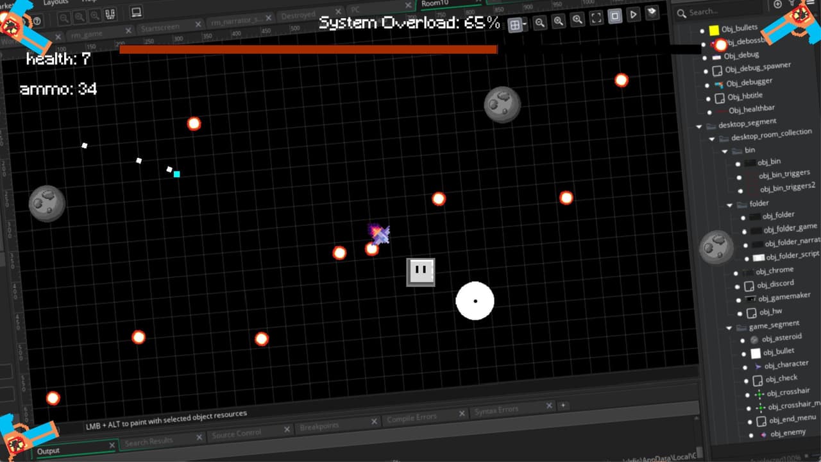Switch to the Output tab
821x462 pixels.
tap(48, 451)
